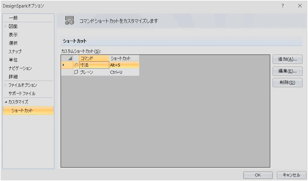Click the 削除(D) button
Viewport: 308px width, 181px height.
[287, 82]
